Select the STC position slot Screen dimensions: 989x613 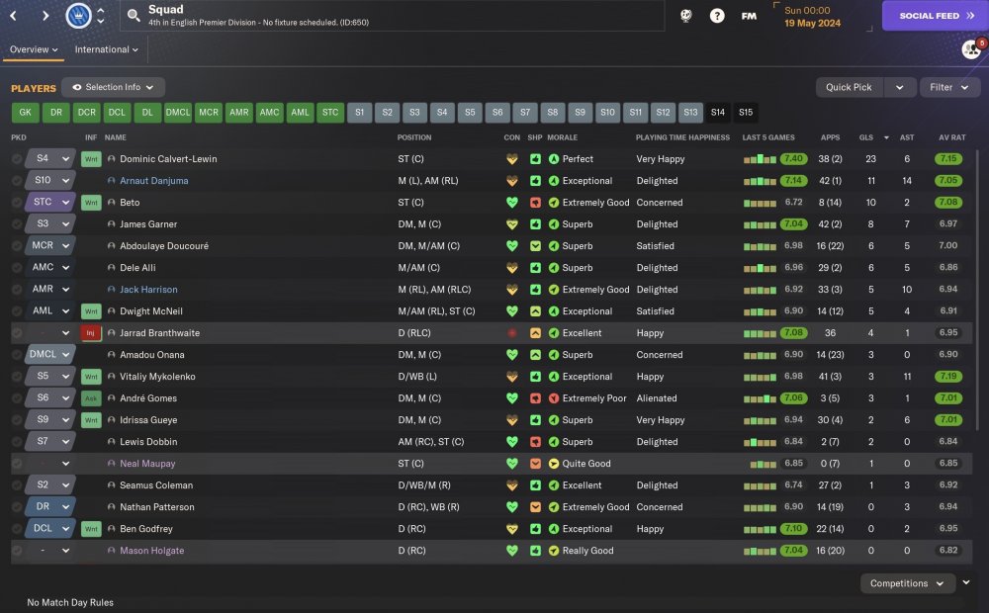pos(330,113)
